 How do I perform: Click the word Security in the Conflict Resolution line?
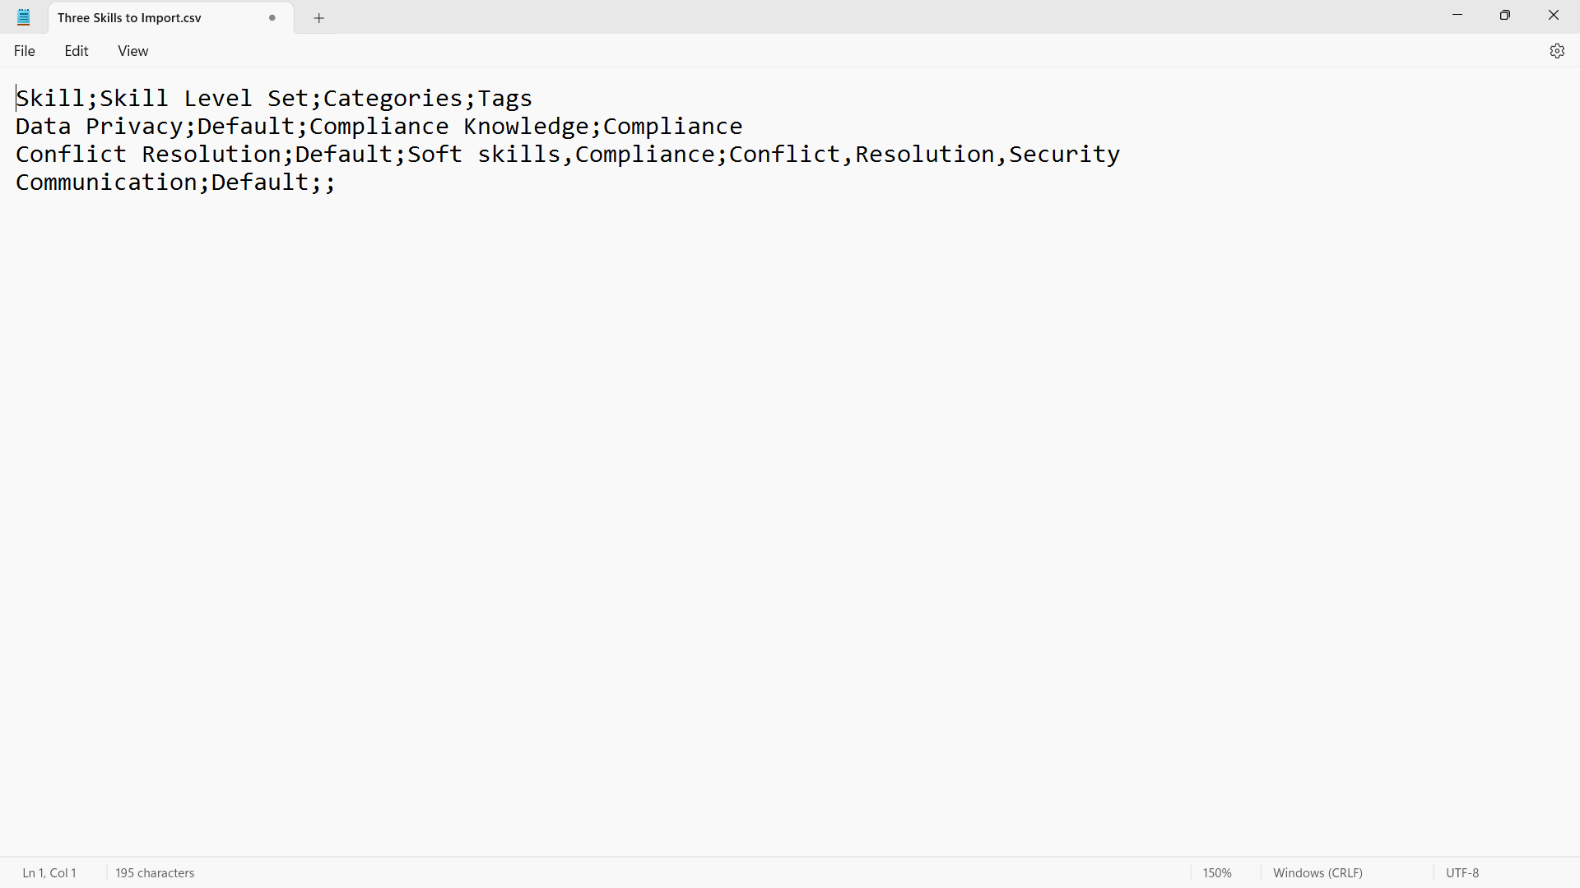pos(1064,155)
